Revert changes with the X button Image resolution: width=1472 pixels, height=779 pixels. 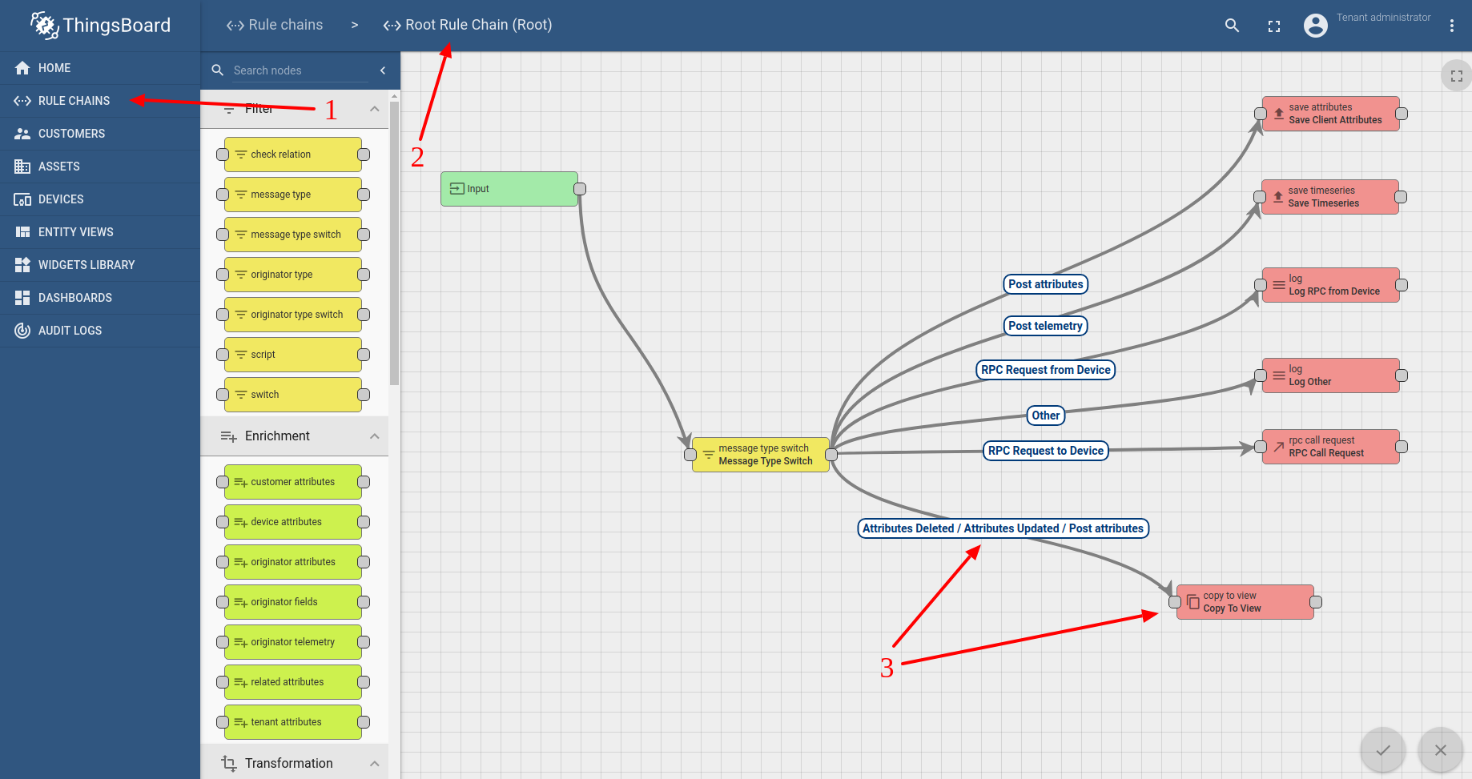point(1440,750)
